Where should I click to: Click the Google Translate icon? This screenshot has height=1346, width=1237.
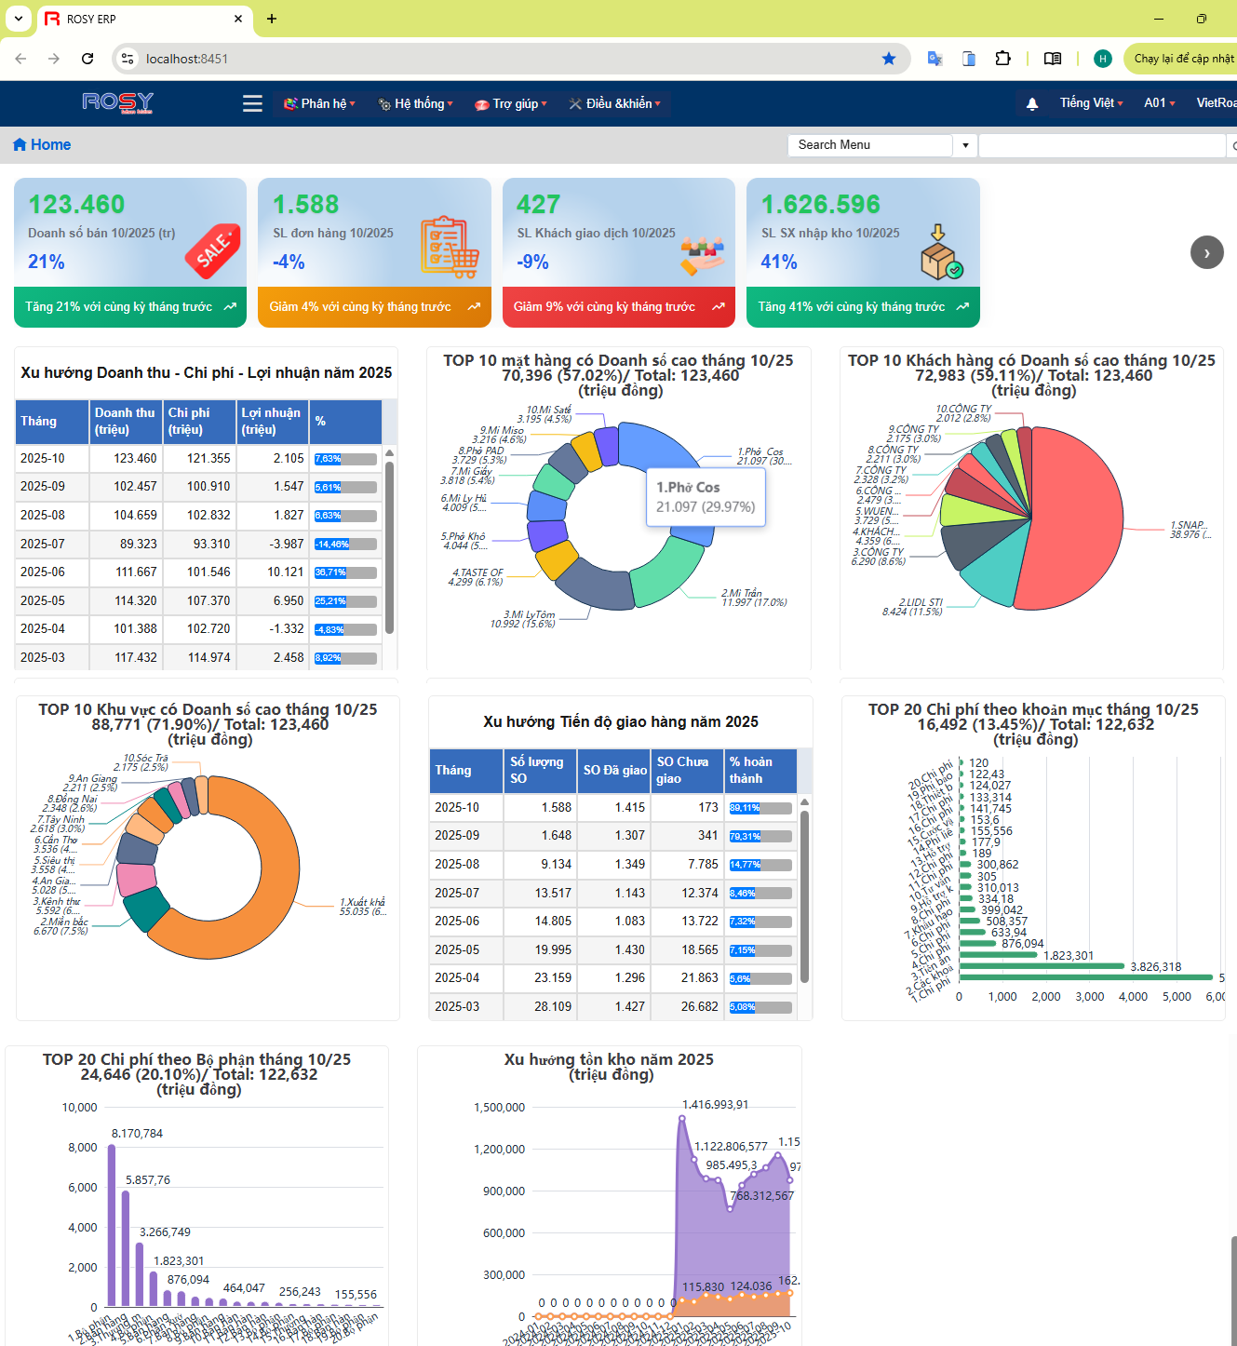pyautogui.click(x=934, y=59)
